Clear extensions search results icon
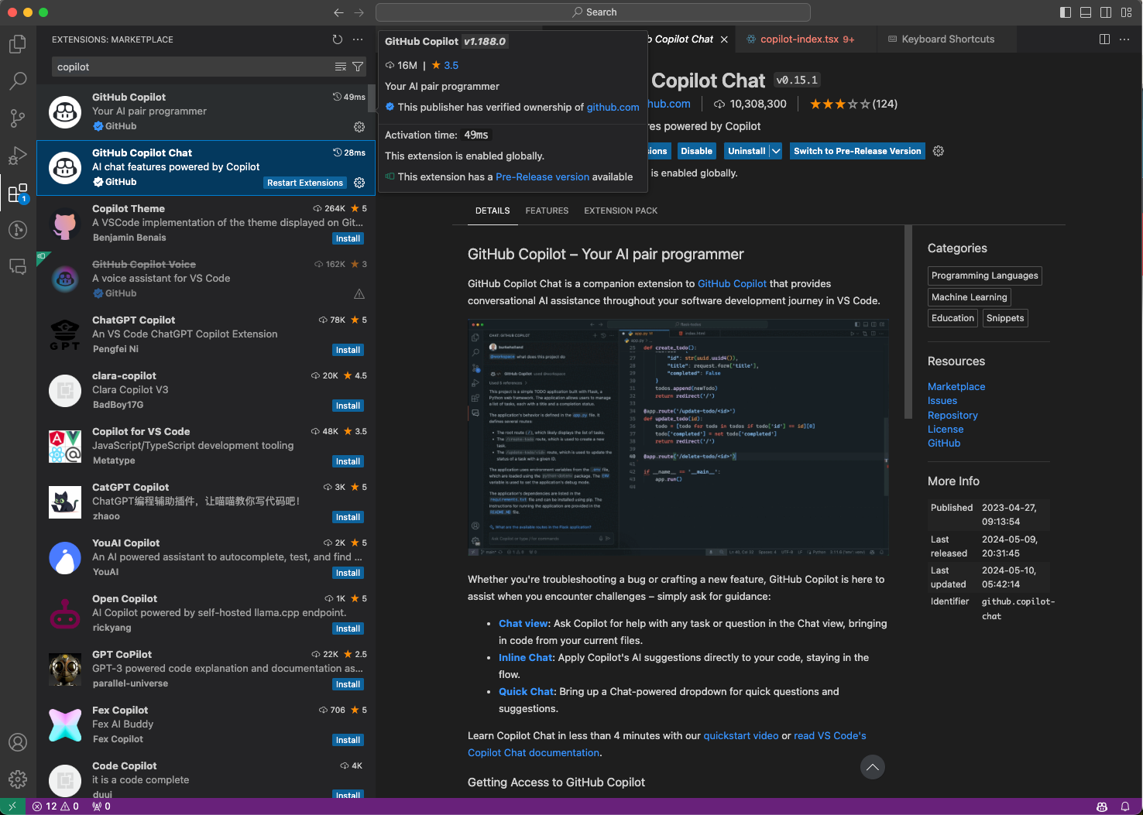Screen dimensions: 1143x815 (340, 67)
